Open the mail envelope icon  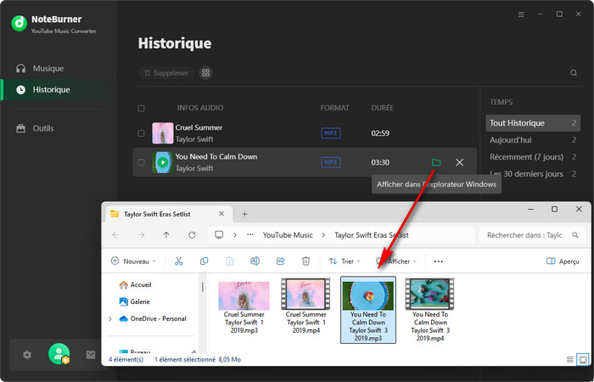(x=91, y=355)
